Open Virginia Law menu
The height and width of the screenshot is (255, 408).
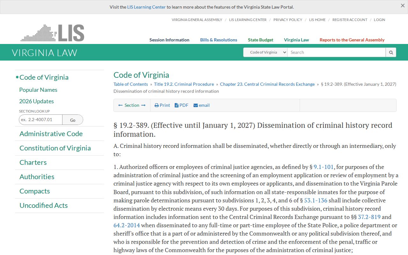pyautogui.click(x=296, y=40)
